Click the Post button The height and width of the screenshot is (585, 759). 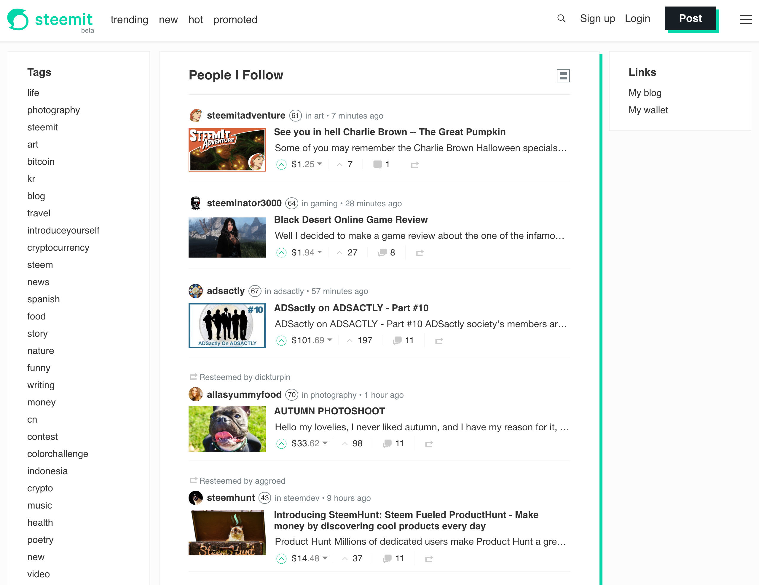[x=690, y=18]
